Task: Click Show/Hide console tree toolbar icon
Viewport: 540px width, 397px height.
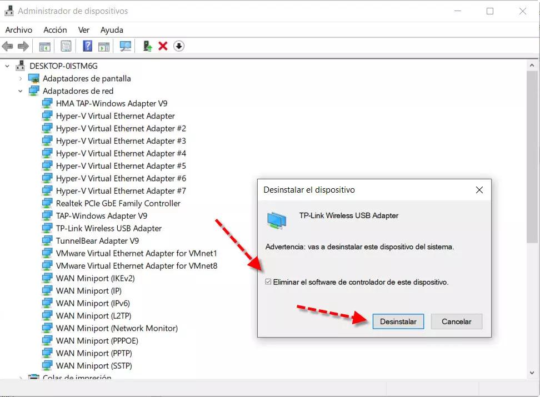Action: pyautogui.click(x=45, y=46)
